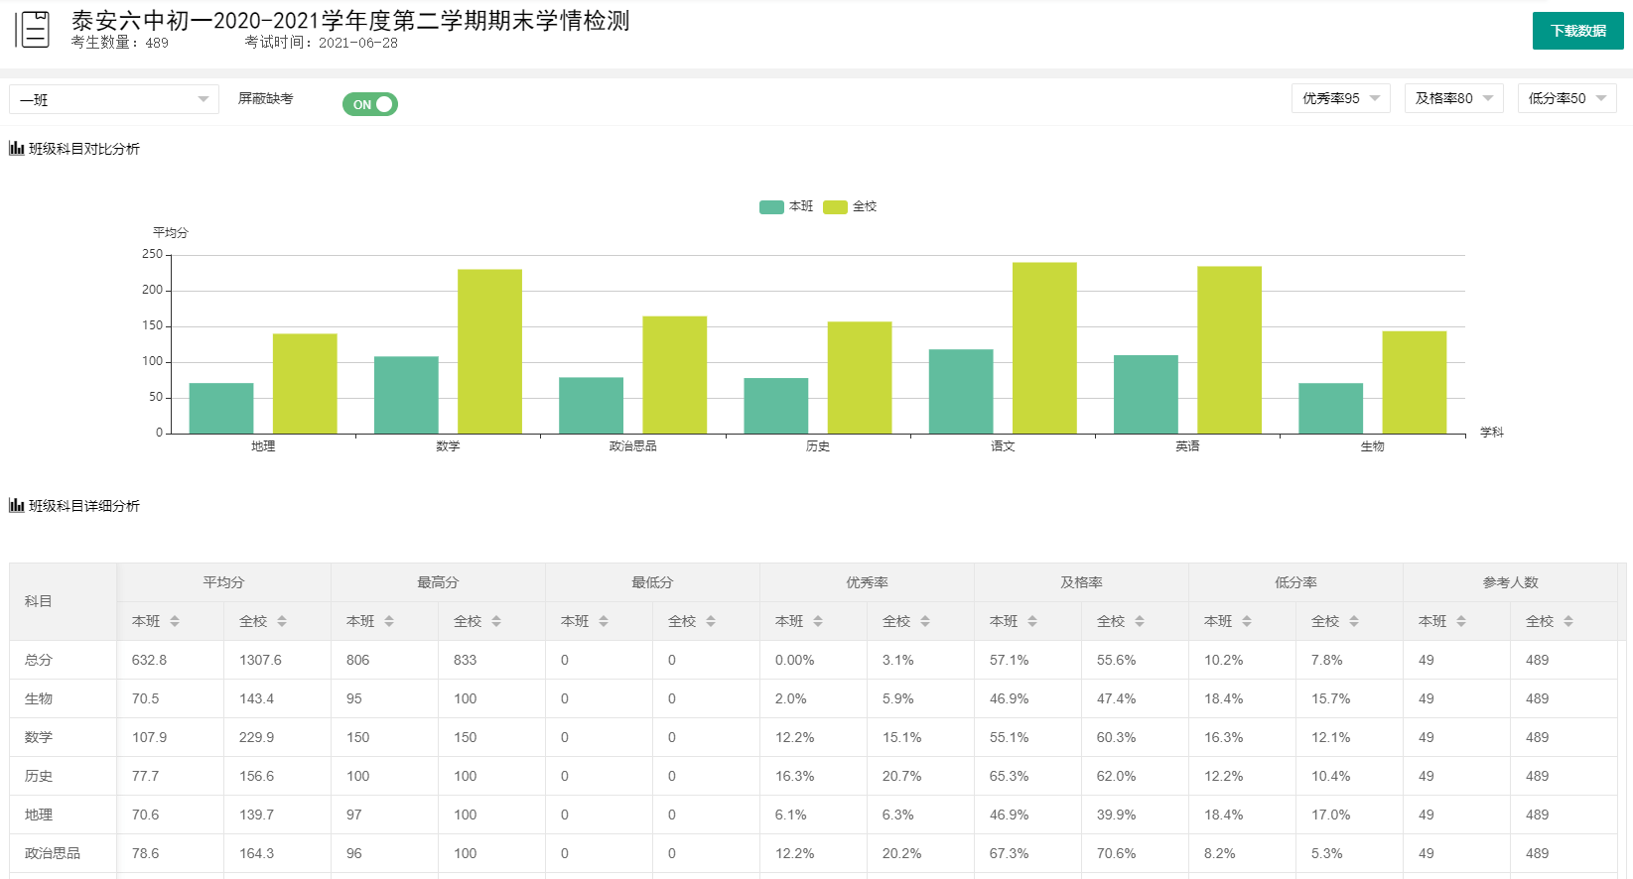
Task: Toggle the 本班 legend swatch
Action: click(x=771, y=206)
